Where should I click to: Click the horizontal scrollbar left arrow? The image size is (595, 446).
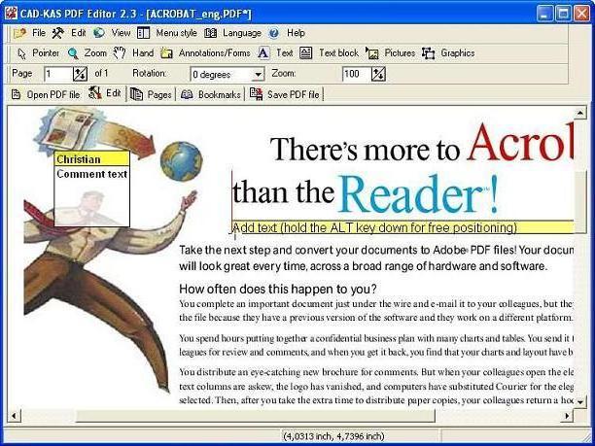[x=15, y=416]
